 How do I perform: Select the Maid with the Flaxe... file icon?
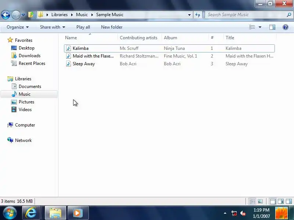pos(68,56)
